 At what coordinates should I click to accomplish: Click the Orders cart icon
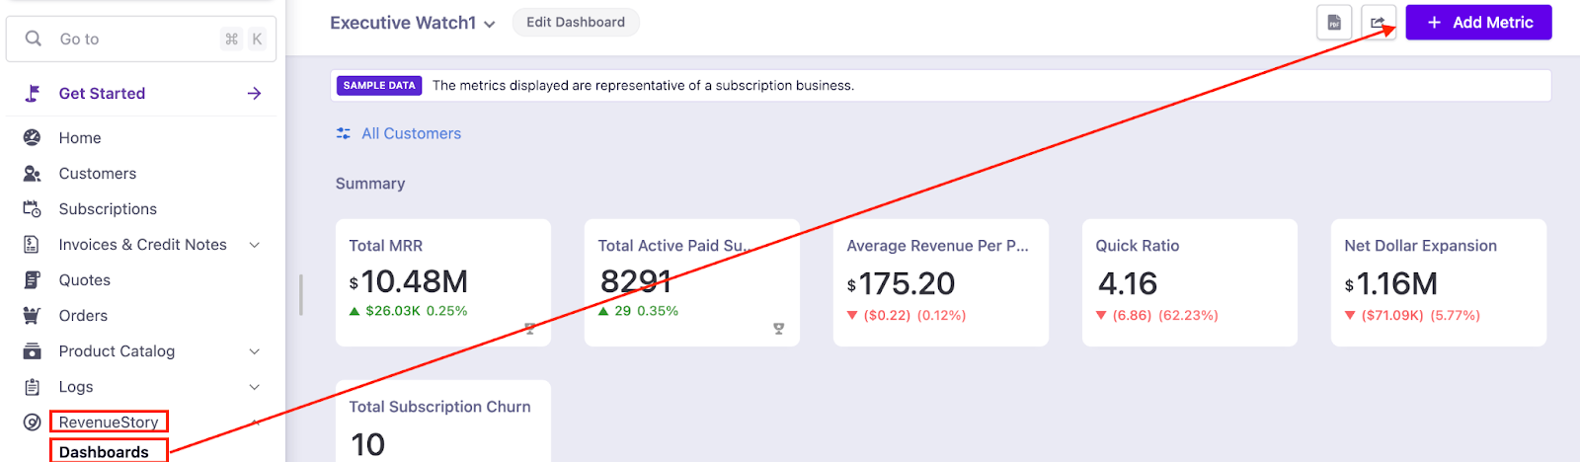tap(33, 316)
